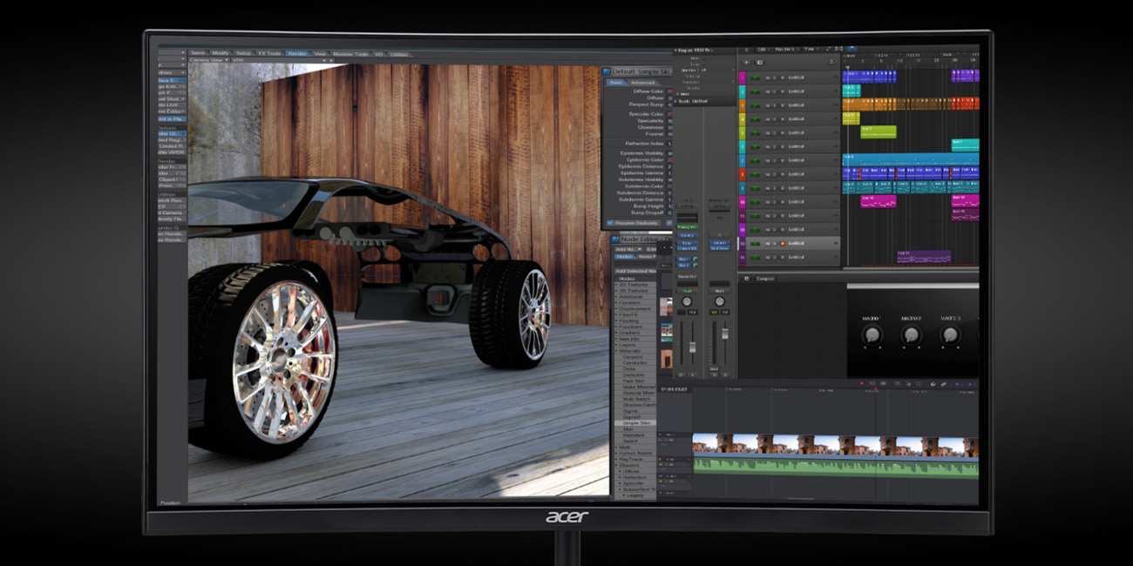Click the green instrument icon on track 1
1133x566 pixels.
pyautogui.click(x=755, y=77)
